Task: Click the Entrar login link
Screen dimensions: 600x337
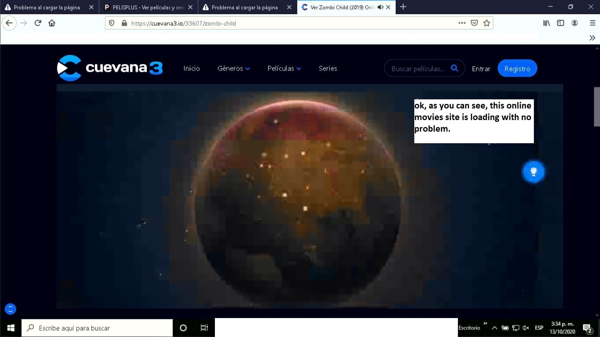Action: coord(481,69)
